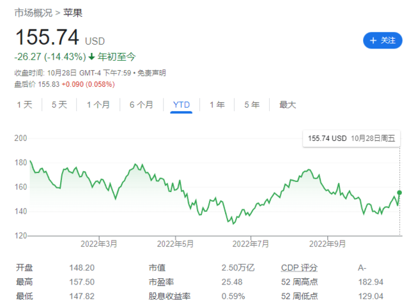This screenshot has height=305, width=409.
Task: Click the green data point on chart
Action: pyautogui.click(x=399, y=193)
